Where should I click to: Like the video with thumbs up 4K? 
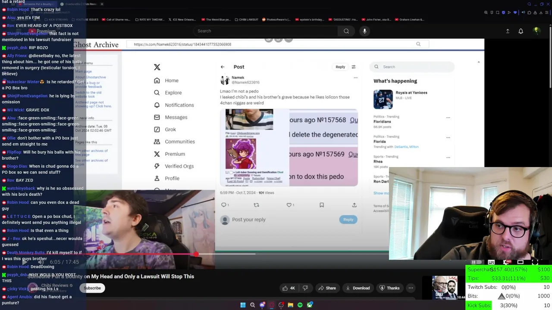pyautogui.click(x=288, y=288)
